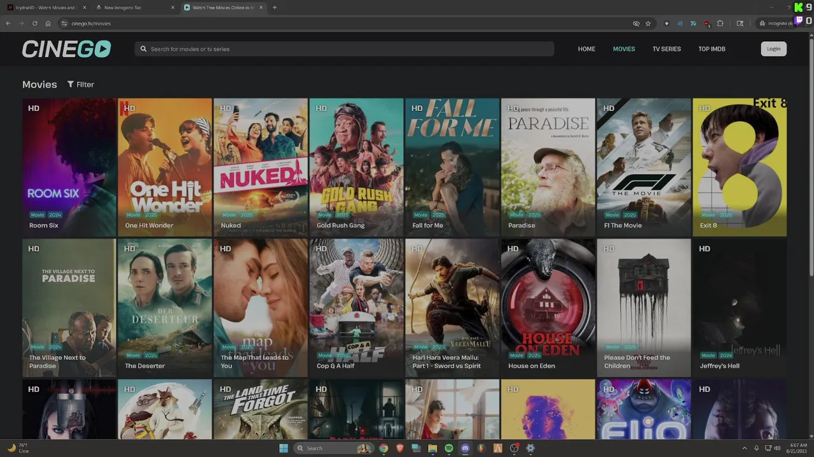
Task: Click the Incognito profile indicator
Action: point(776,23)
